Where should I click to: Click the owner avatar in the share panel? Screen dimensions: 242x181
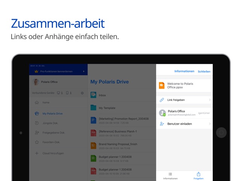[x=162, y=113]
